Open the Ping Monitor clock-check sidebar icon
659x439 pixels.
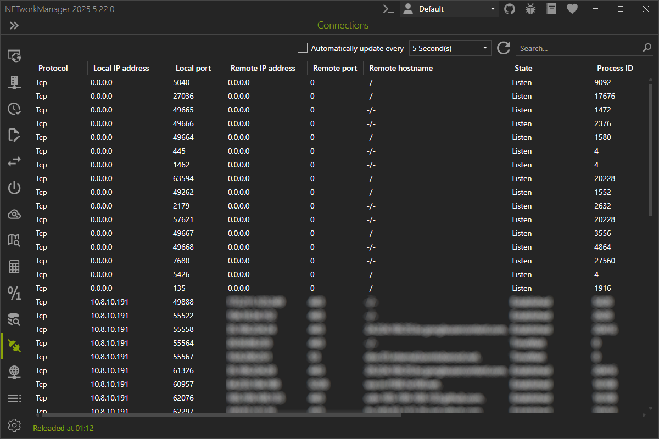pyautogui.click(x=14, y=109)
